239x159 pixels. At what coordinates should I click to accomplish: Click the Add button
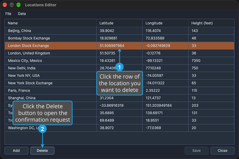tap(16, 151)
